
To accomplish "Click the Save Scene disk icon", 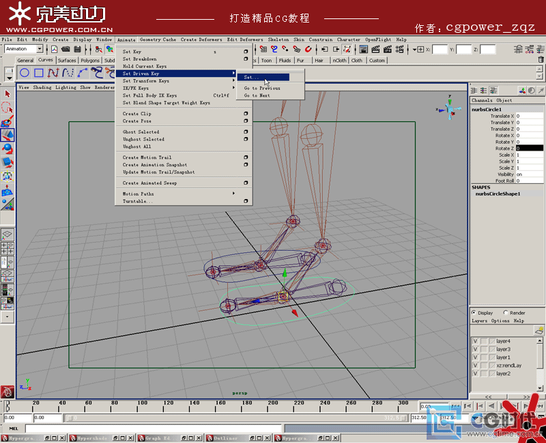I will point(78,49).
